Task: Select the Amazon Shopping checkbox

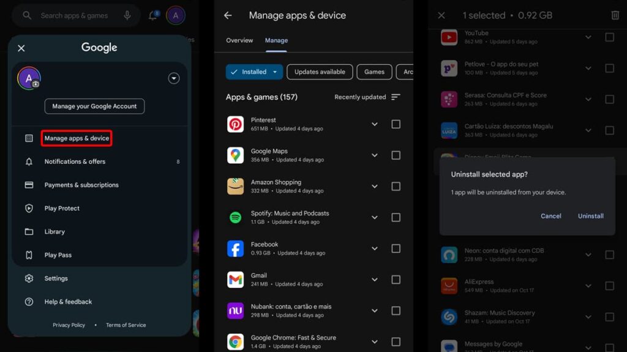Action: tap(396, 186)
